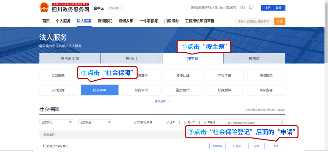Click 办事指南 for 企业社会保险登记

point(217,146)
